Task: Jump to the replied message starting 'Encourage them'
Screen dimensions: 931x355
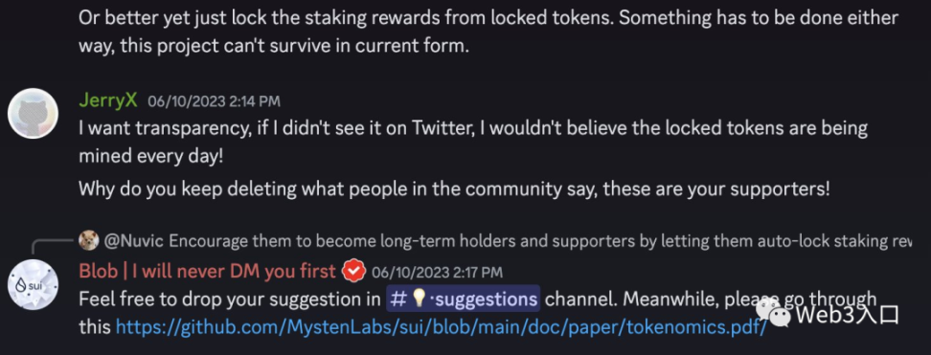Action: 539,241
